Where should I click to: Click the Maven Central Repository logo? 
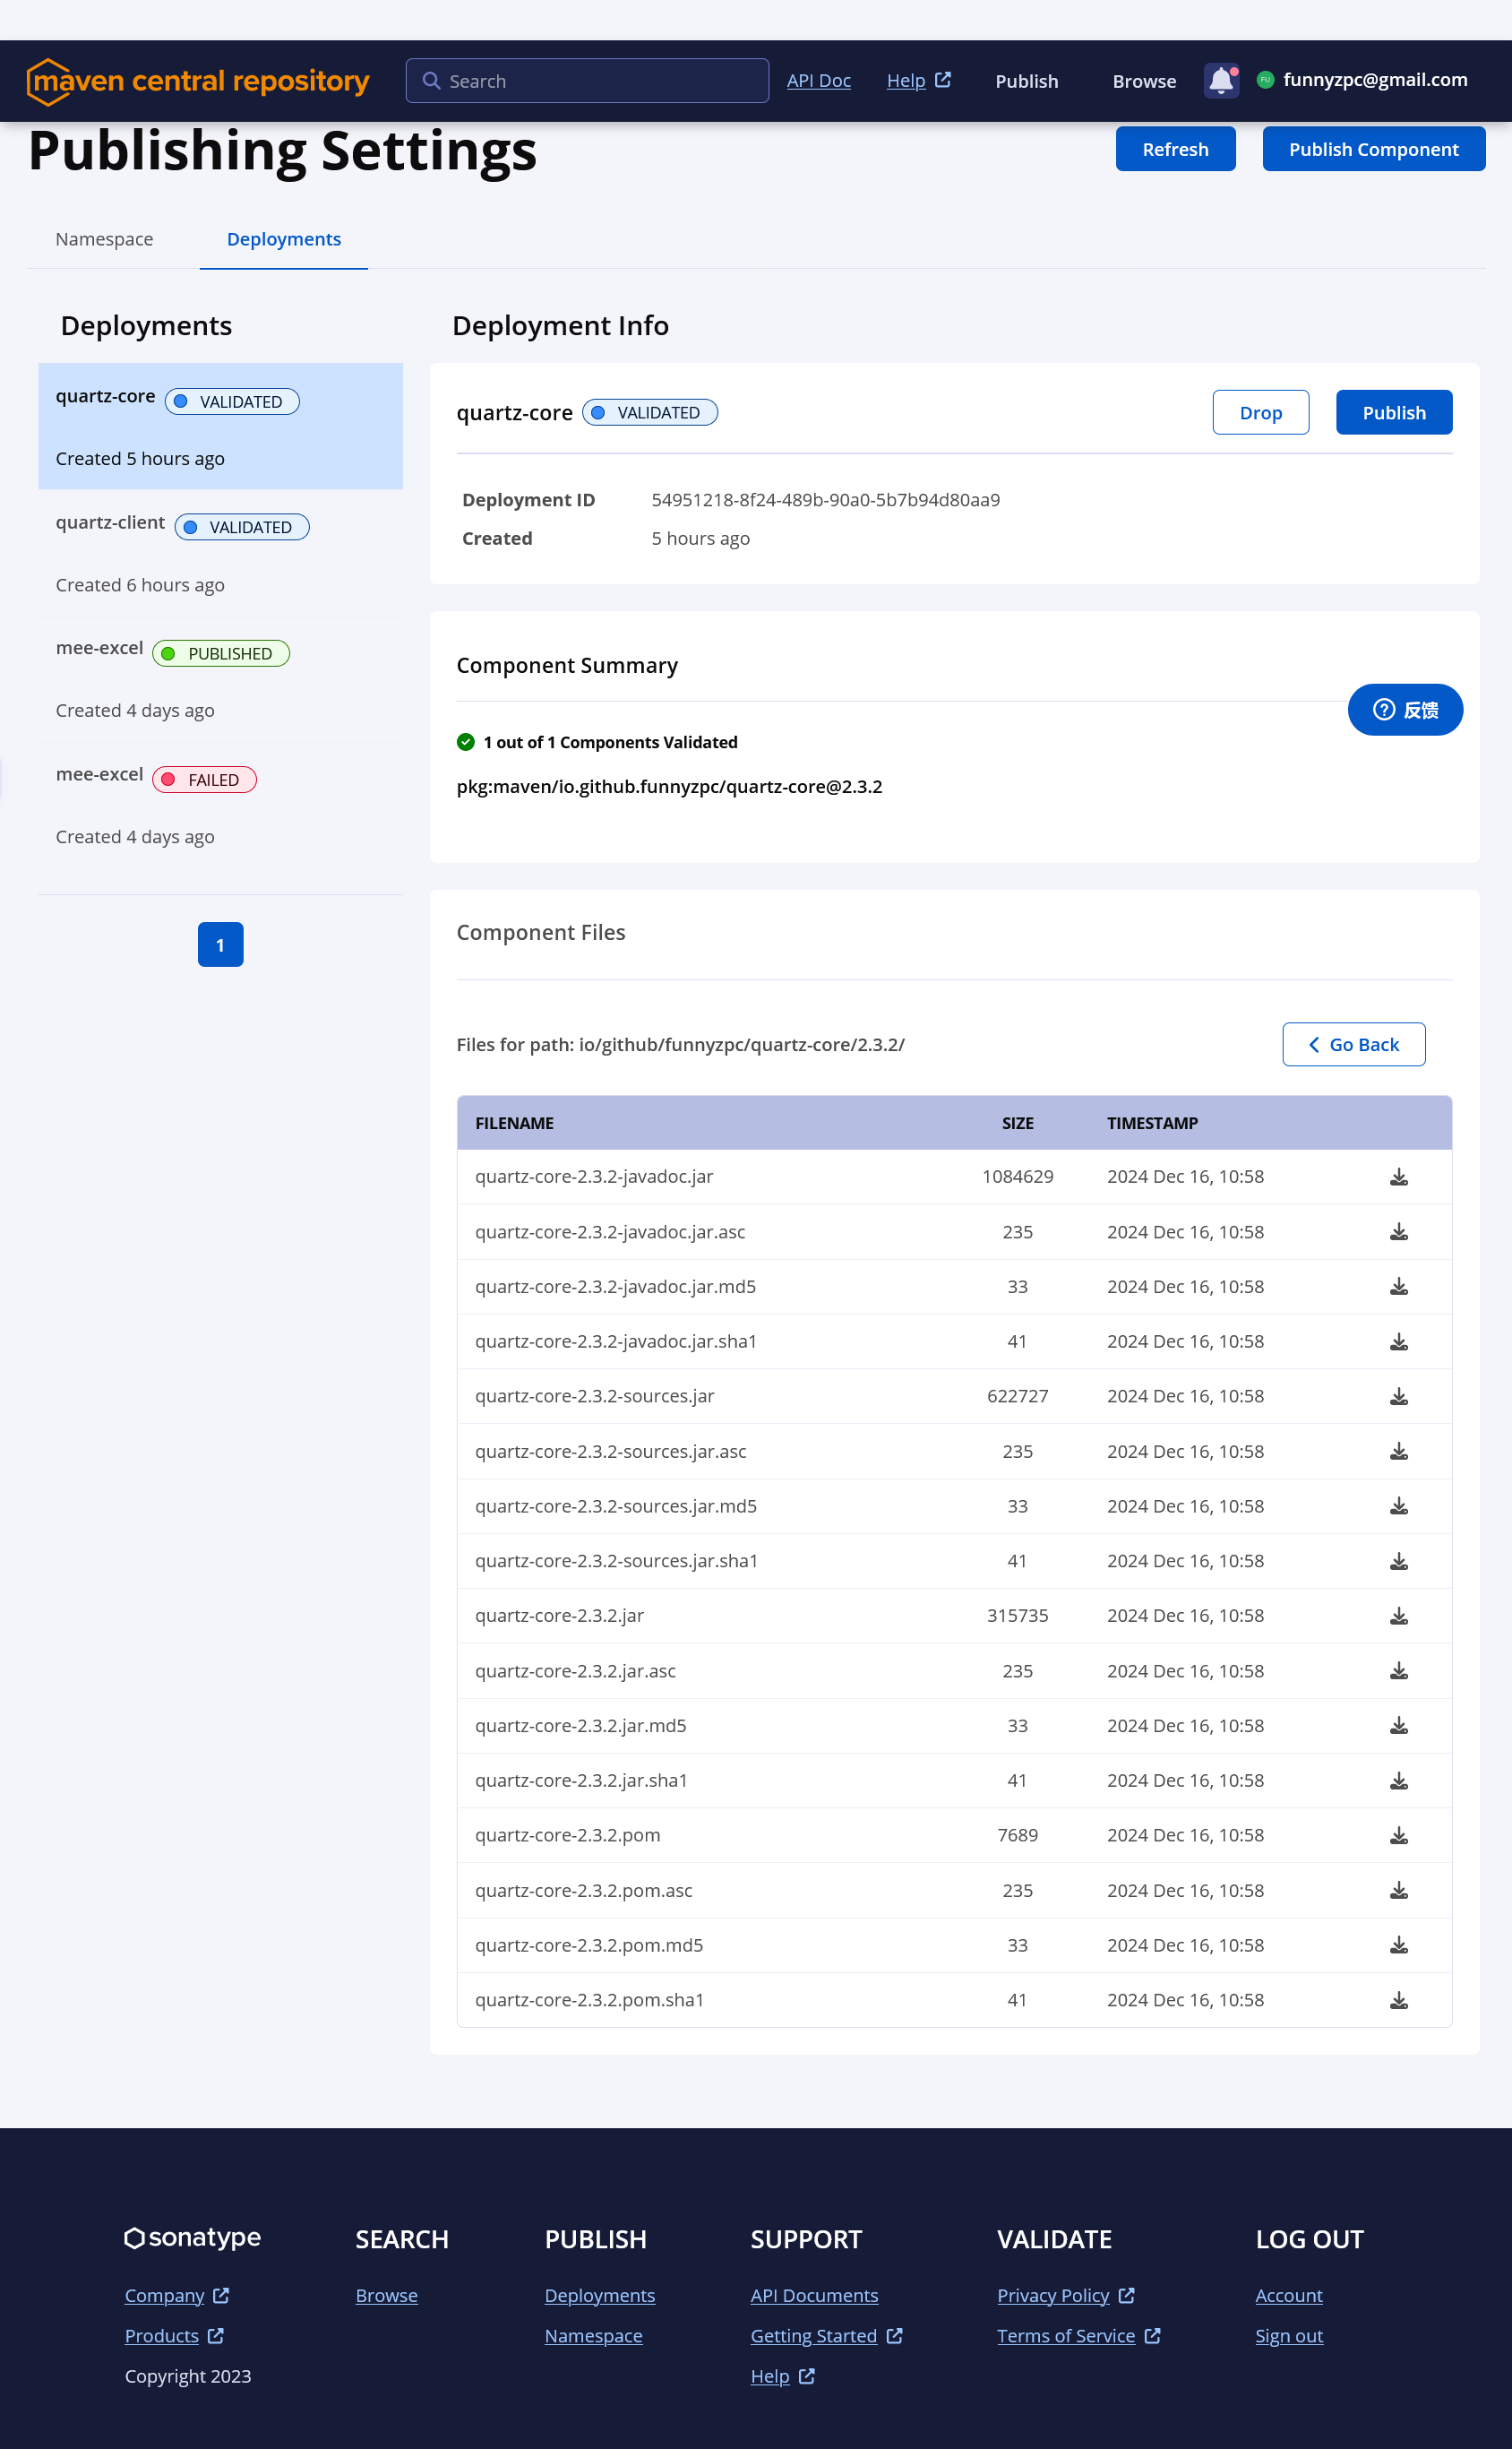click(x=198, y=81)
